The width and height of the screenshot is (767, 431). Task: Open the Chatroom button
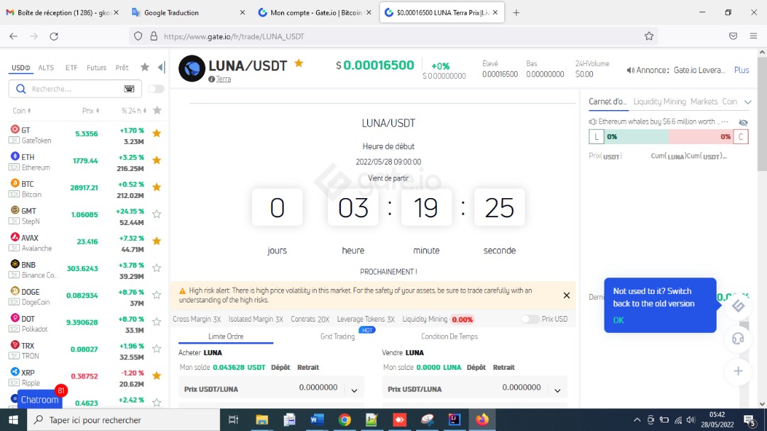(40, 400)
